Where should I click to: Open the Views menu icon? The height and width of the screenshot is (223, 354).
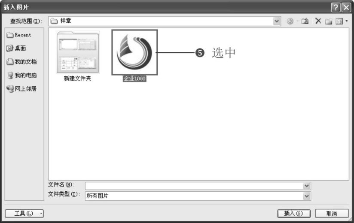click(x=339, y=21)
